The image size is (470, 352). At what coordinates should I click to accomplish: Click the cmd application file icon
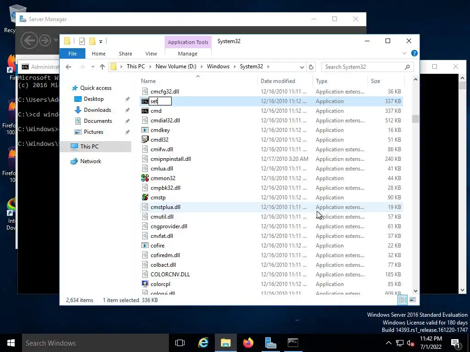[x=145, y=111]
